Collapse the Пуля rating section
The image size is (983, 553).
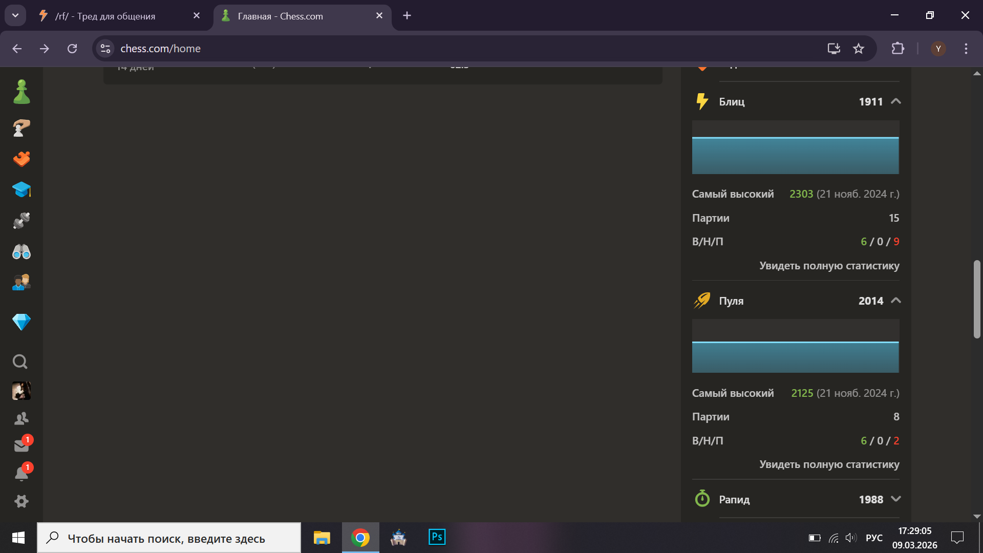[895, 301]
